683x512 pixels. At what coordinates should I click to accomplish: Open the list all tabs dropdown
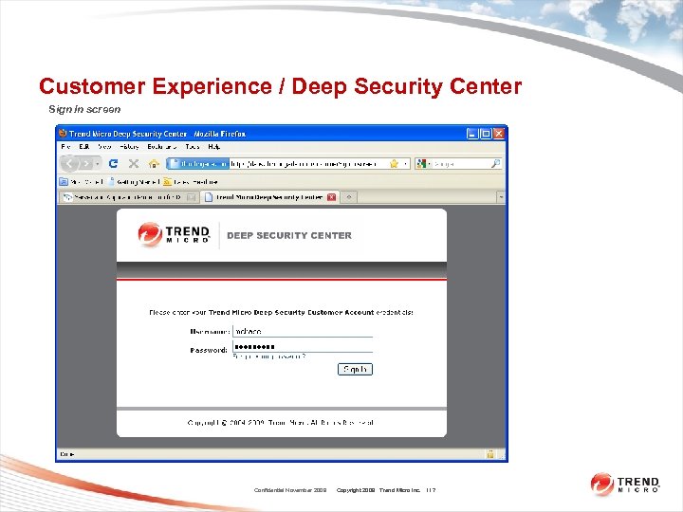501,197
